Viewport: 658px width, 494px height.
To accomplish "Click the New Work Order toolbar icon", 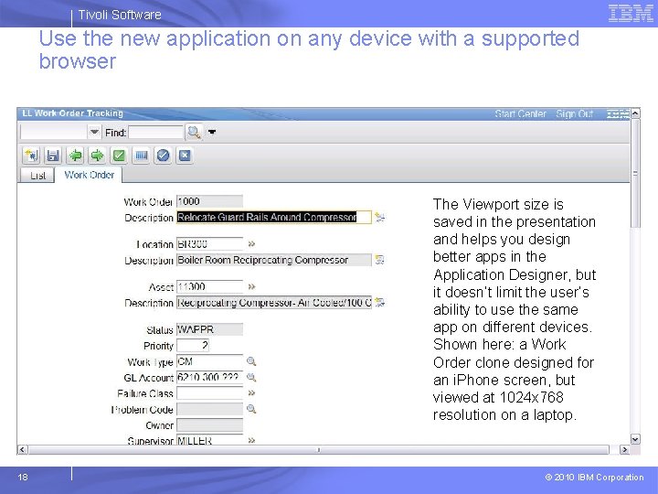I will 31,156.
